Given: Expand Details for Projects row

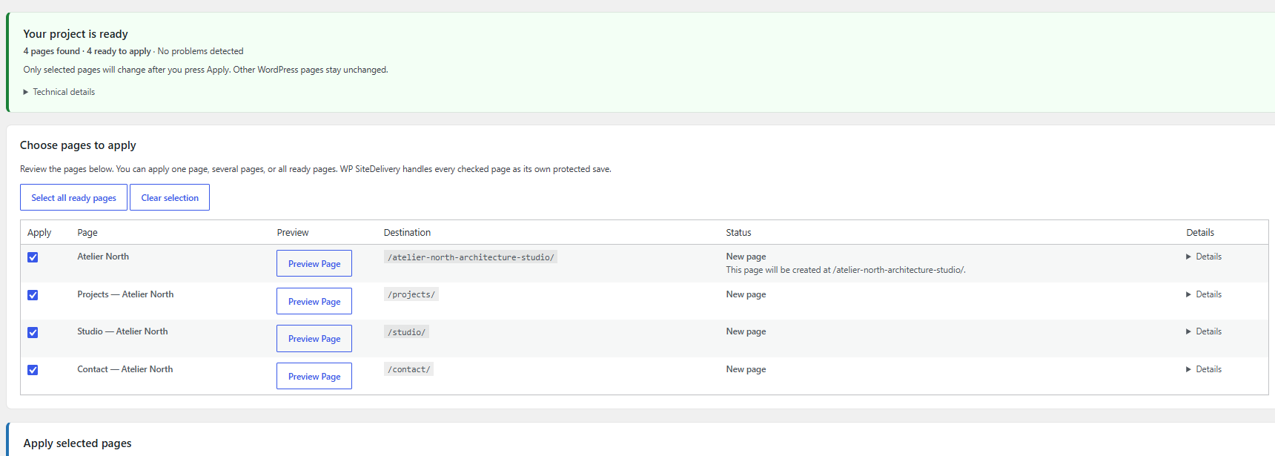Looking at the screenshot, I should pyautogui.click(x=1204, y=294).
